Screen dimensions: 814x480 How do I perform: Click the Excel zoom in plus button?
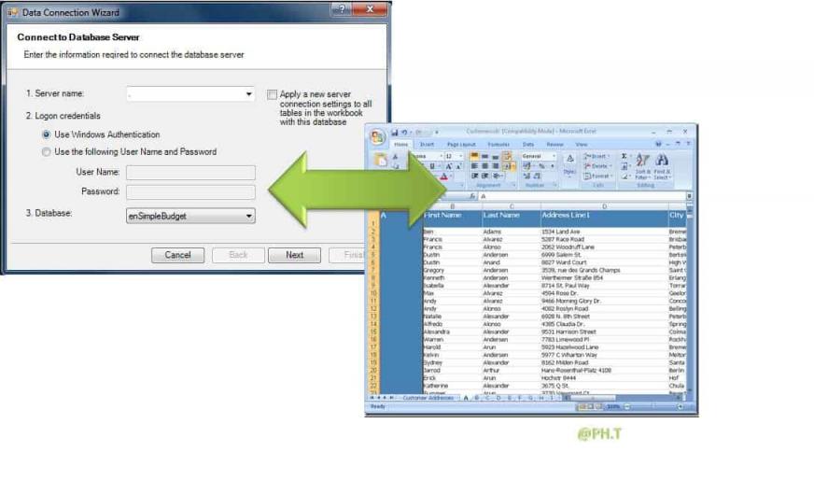coord(681,407)
